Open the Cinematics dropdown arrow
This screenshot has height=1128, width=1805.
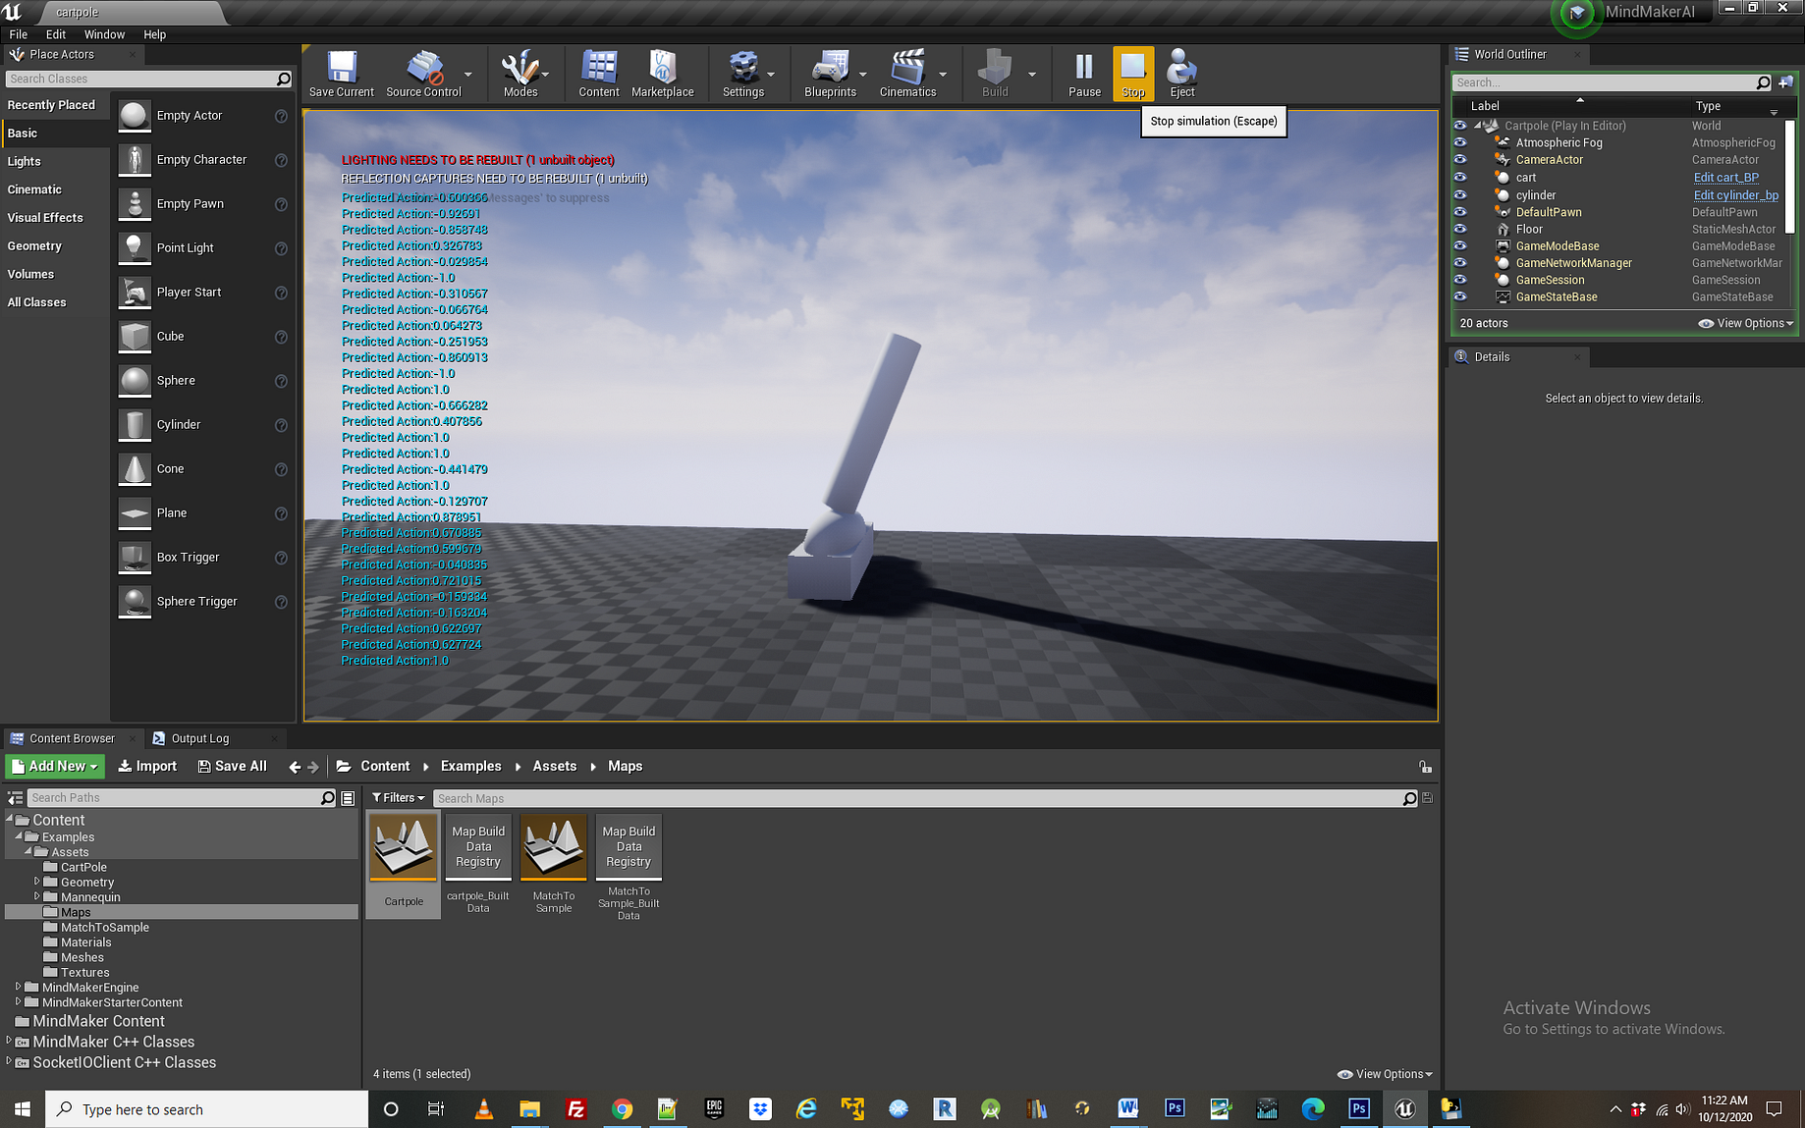pos(943,74)
